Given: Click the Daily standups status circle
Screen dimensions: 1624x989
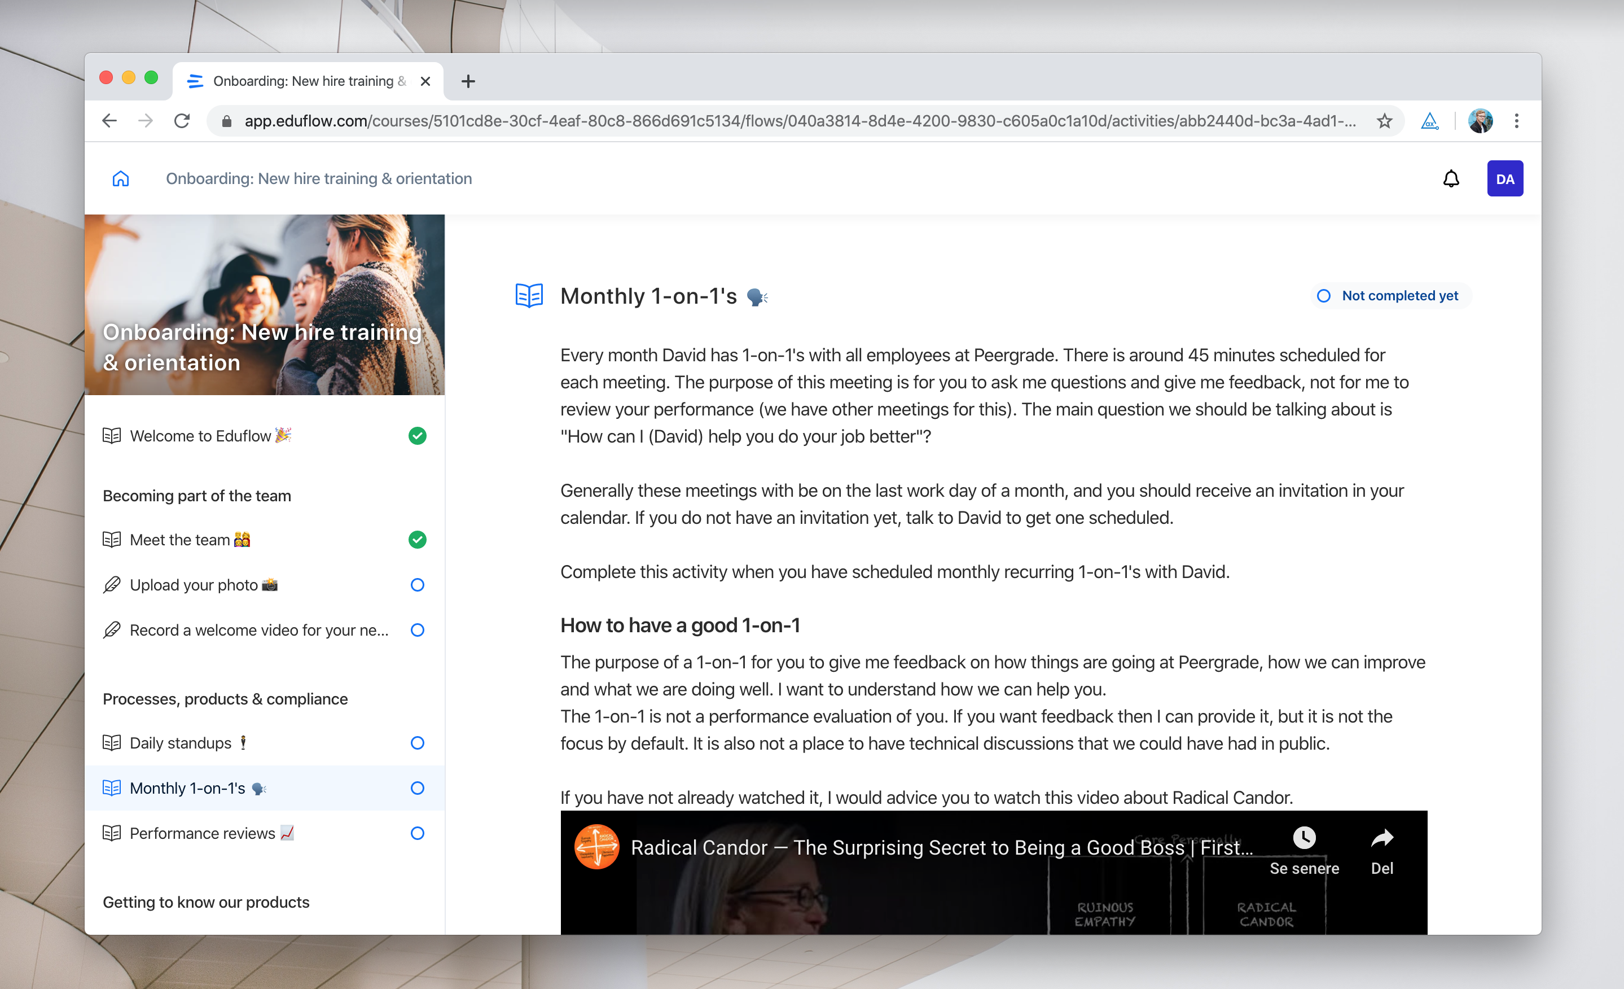Looking at the screenshot, I should tap(417, 743).
